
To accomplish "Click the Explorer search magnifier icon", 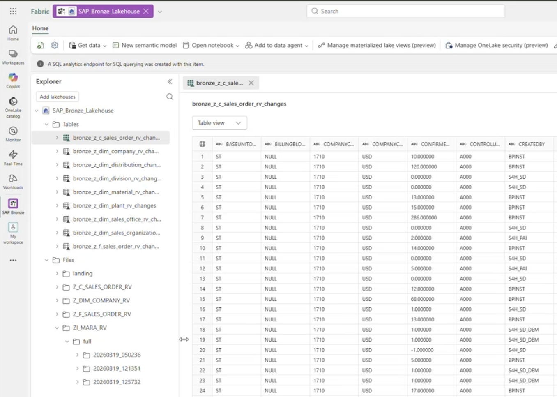I will pos(170,97).
